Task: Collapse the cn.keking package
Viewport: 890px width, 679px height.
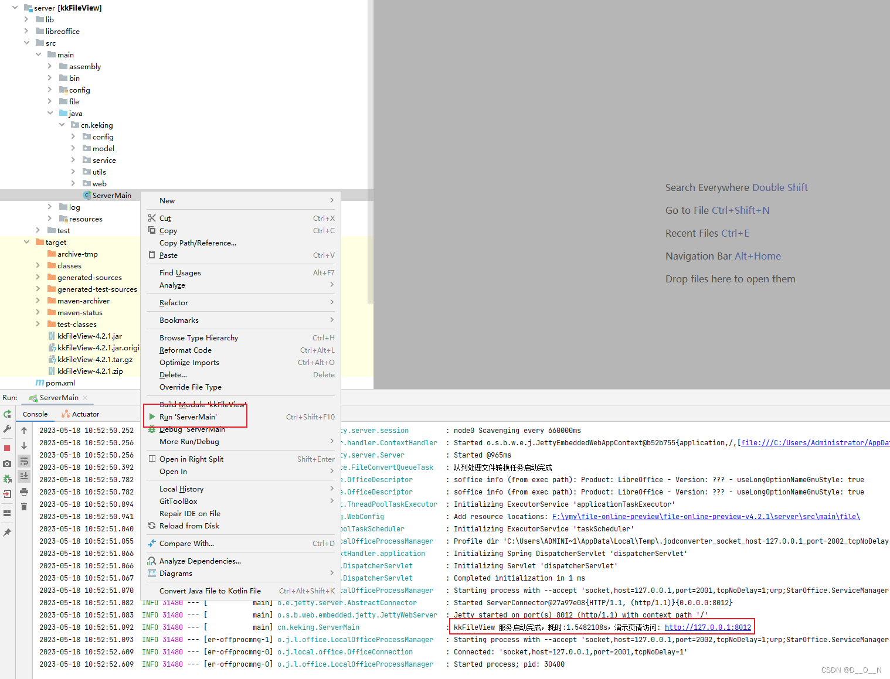Action: point(62,125)
